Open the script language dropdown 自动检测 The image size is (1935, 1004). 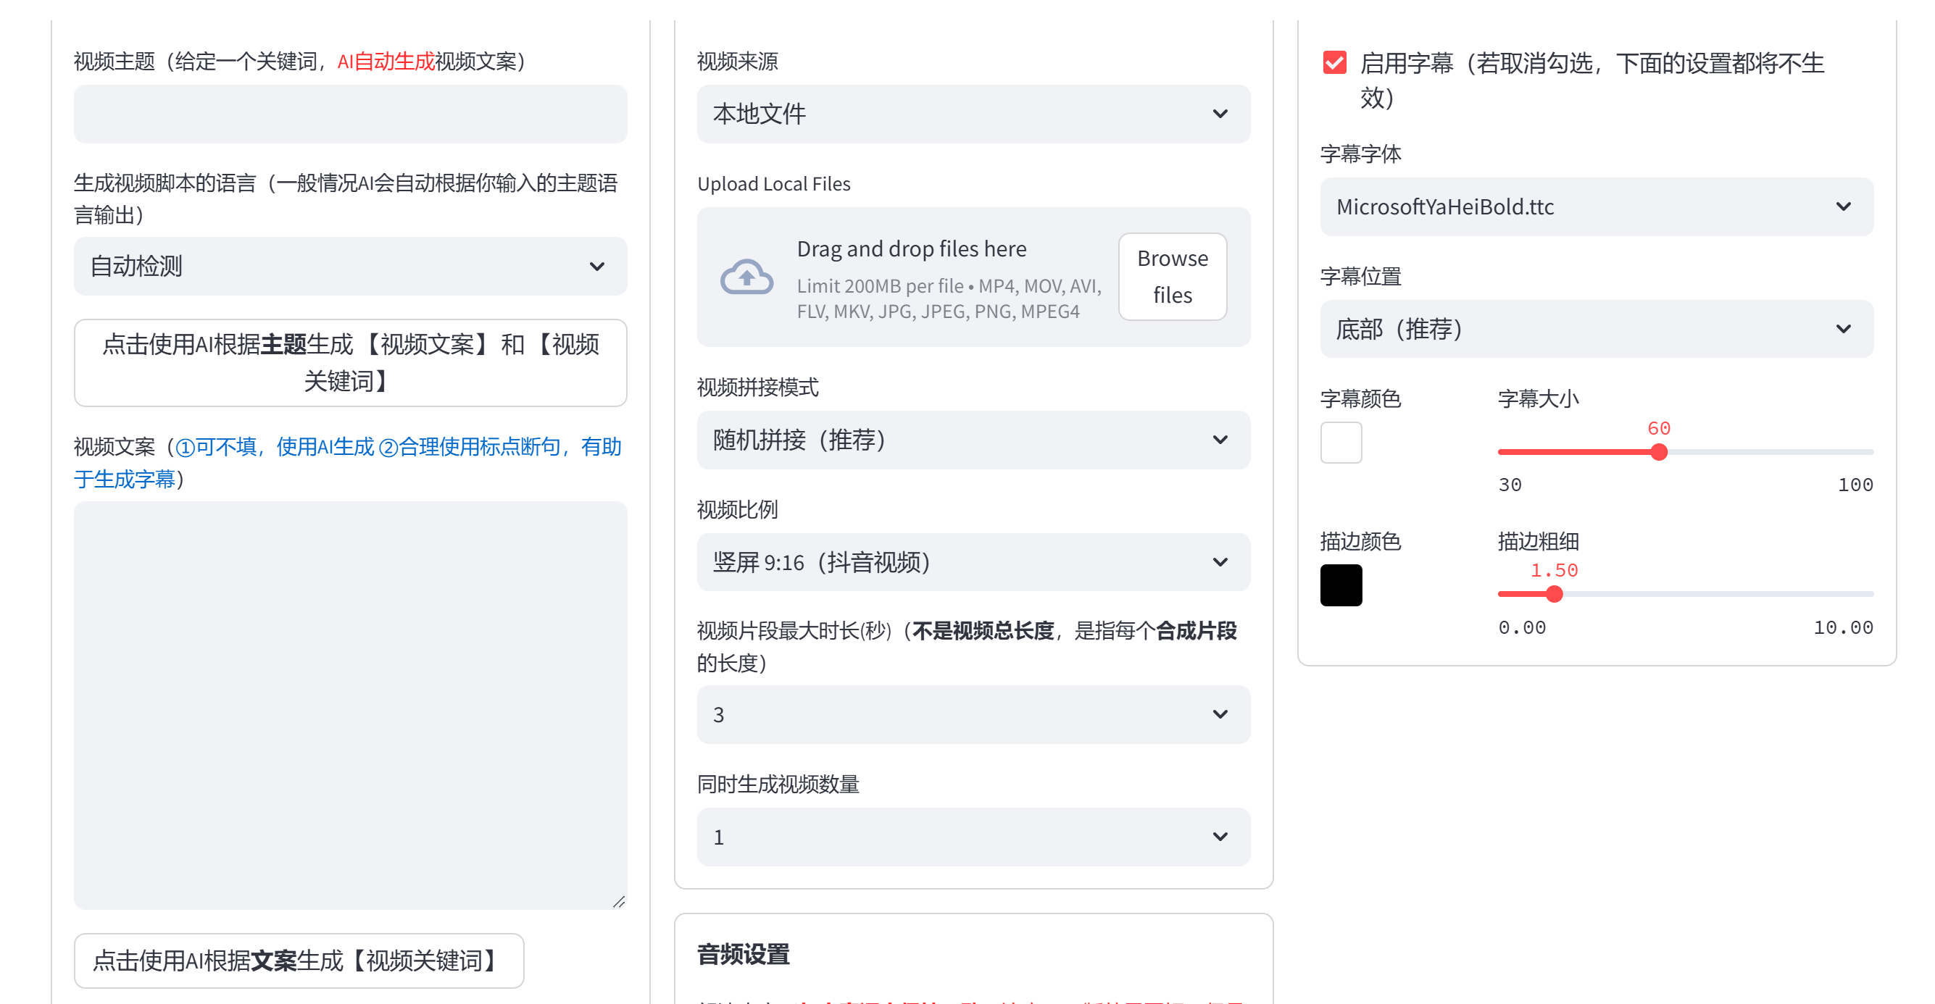coord(350,266)
